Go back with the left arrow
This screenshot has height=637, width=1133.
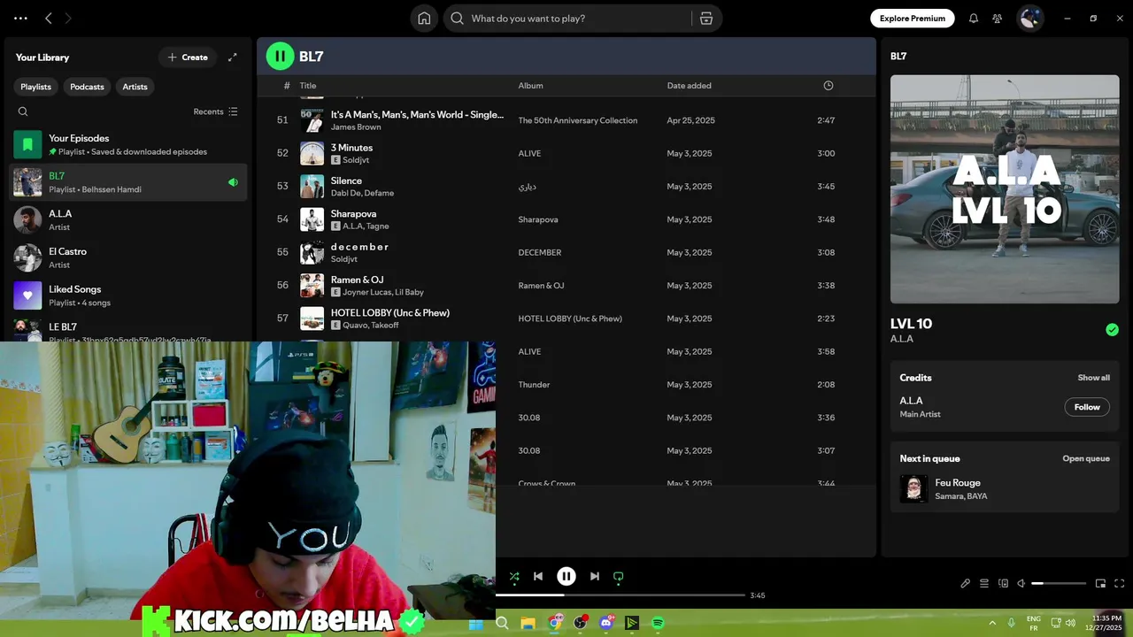(x=49, y=19)
